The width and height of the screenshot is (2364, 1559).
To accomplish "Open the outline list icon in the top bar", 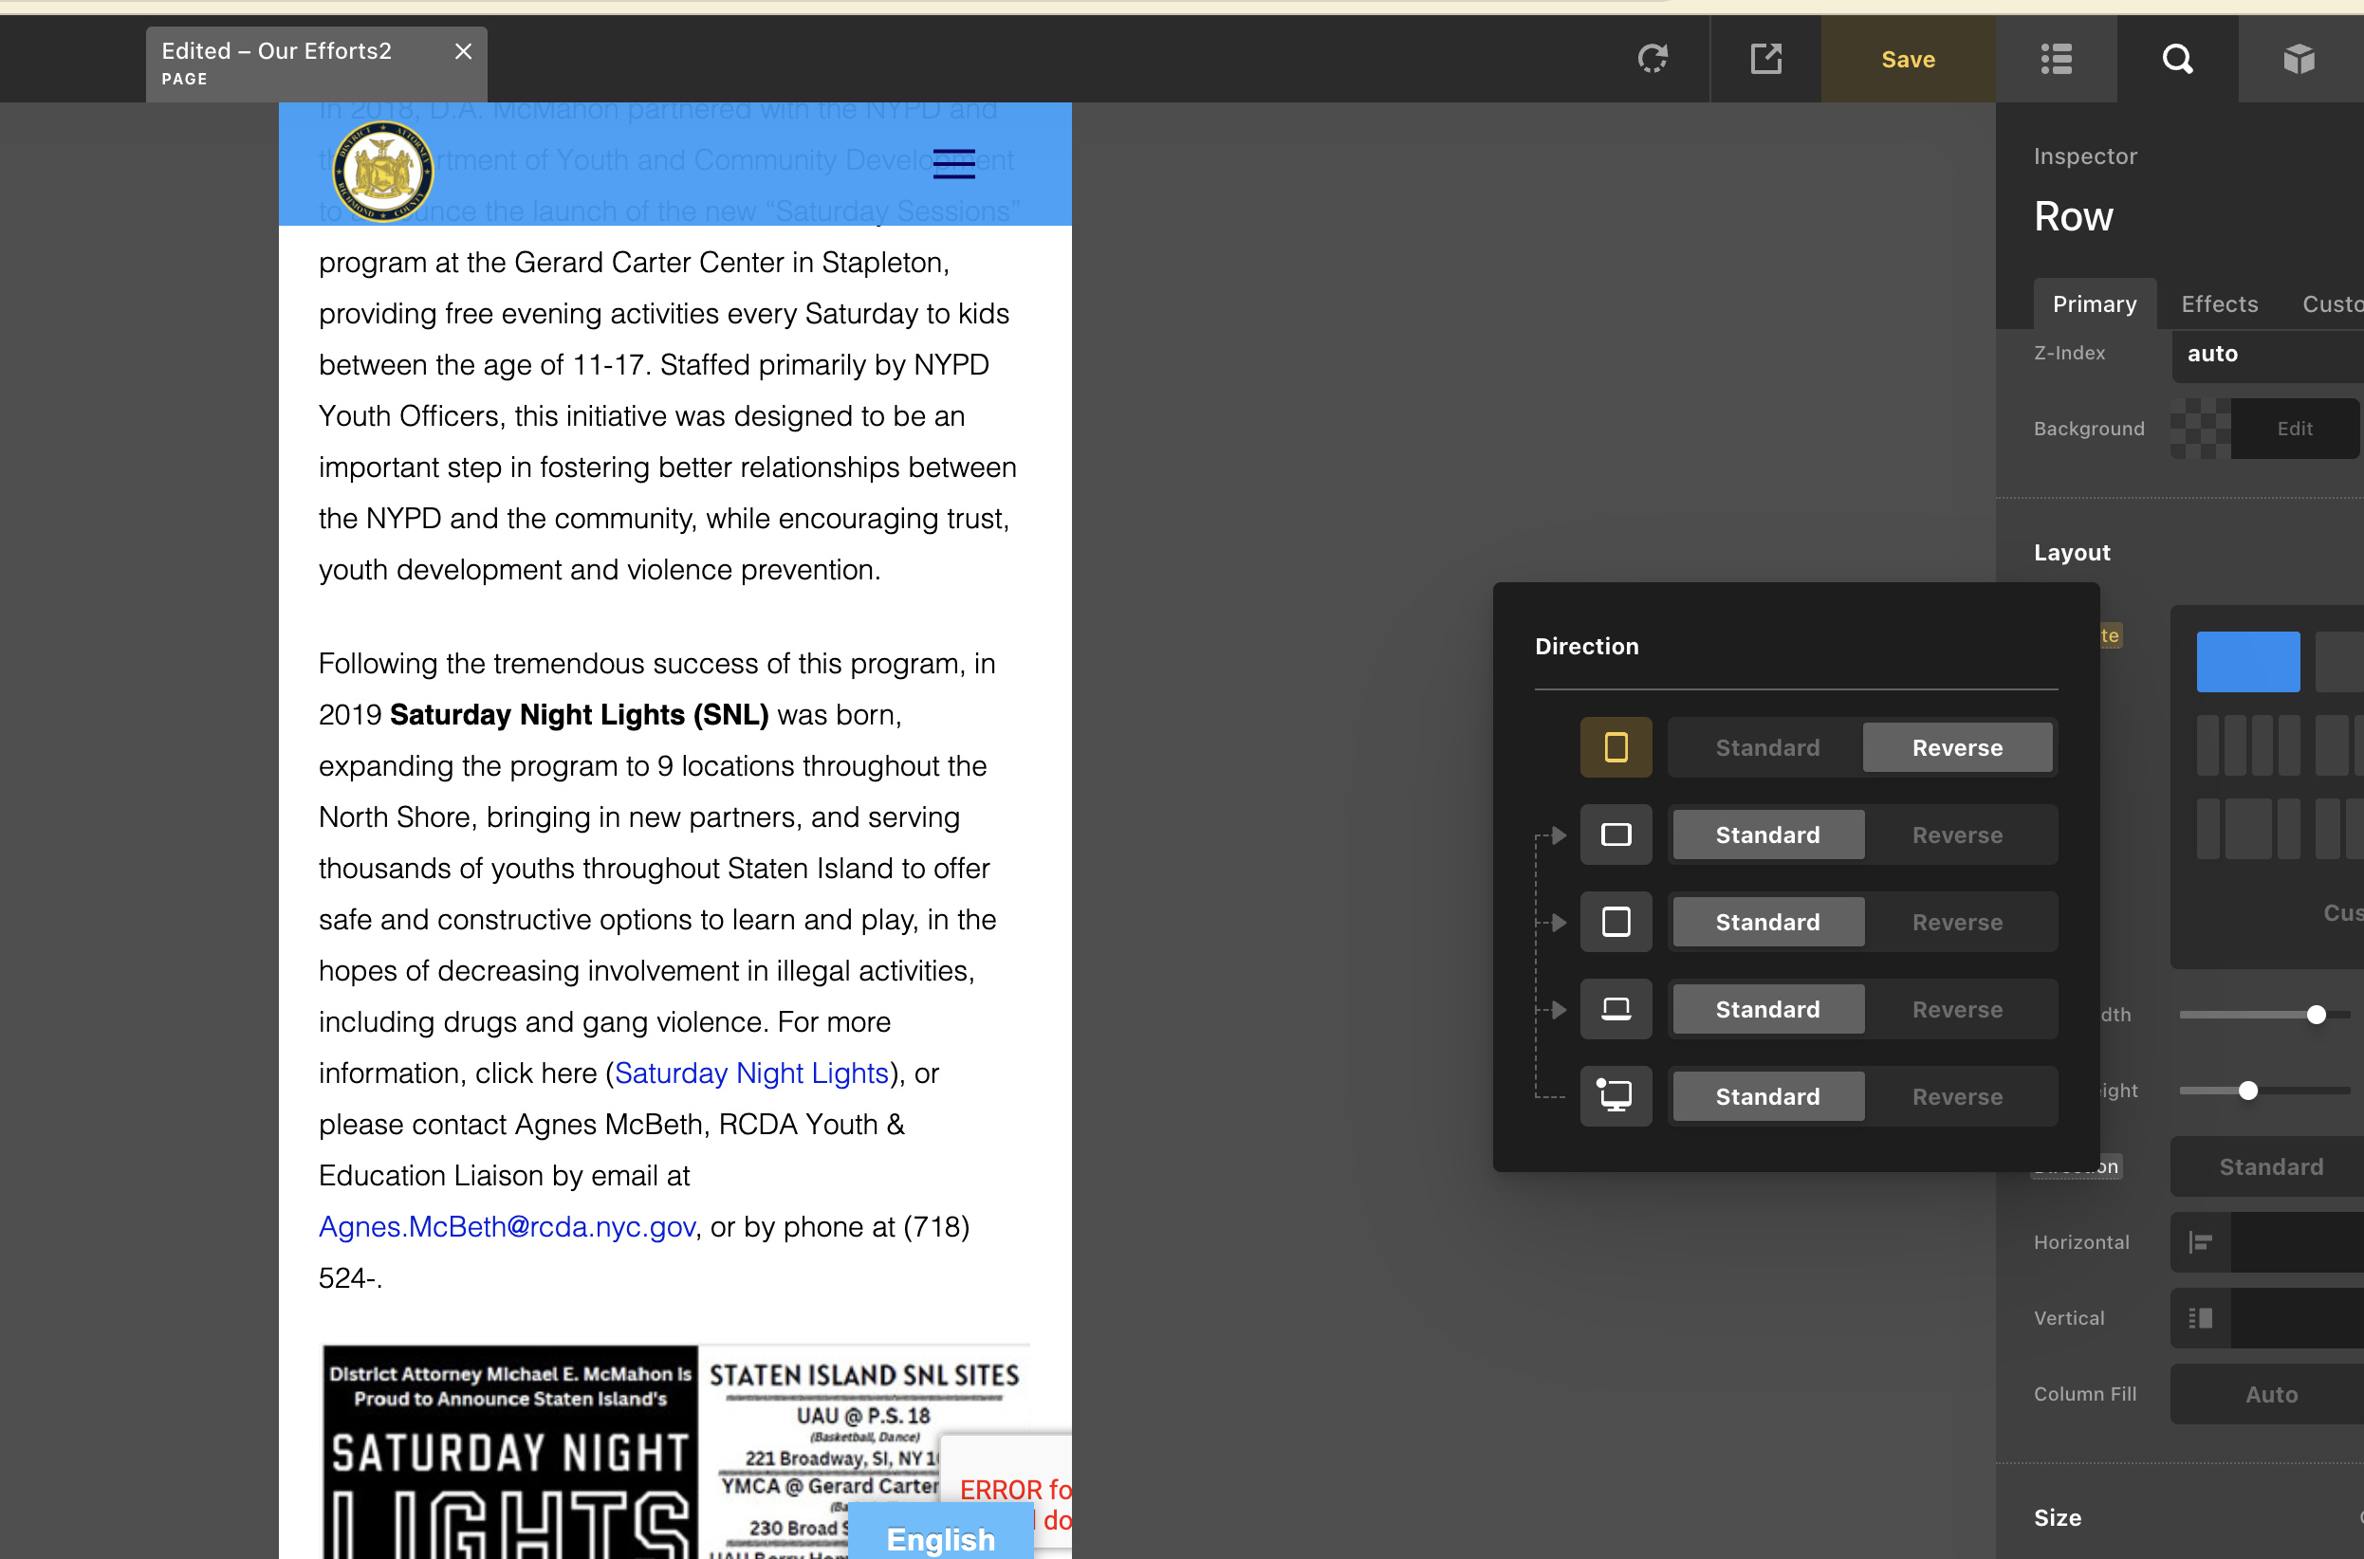I will 2056,59.
